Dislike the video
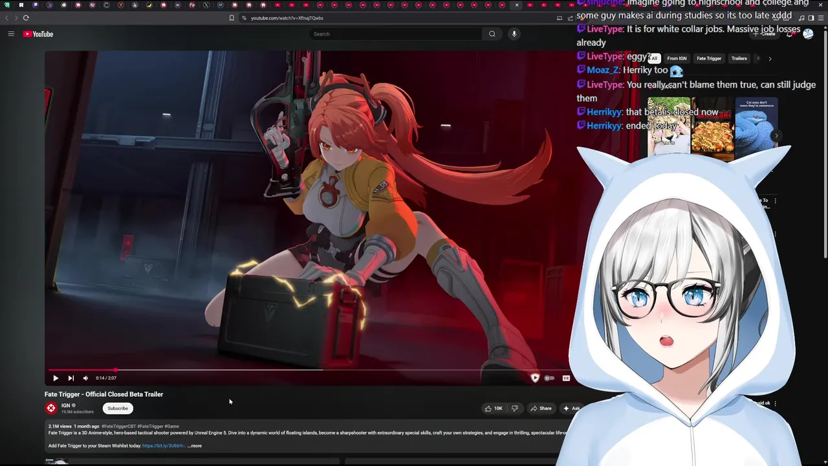This screenshot has width=828, height=466. [x=515, y=408]
